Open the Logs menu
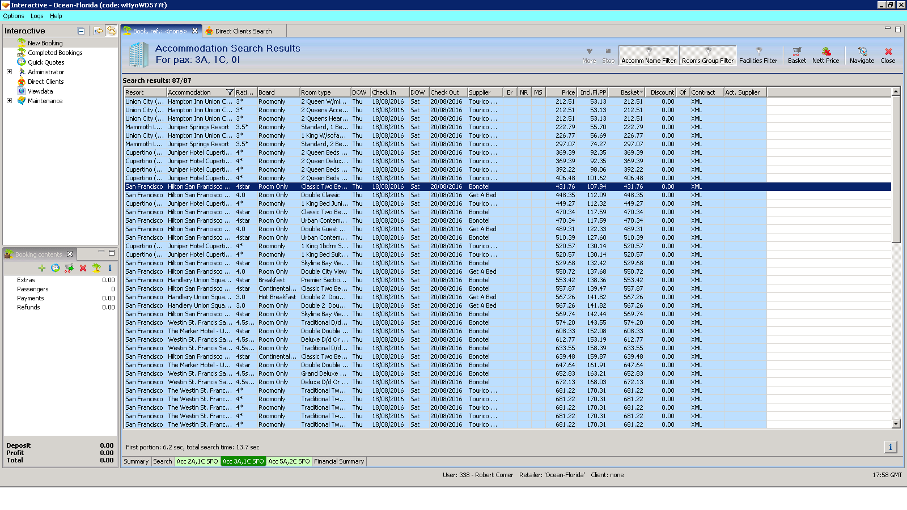The image size is (907, 510). pos(37,16)
